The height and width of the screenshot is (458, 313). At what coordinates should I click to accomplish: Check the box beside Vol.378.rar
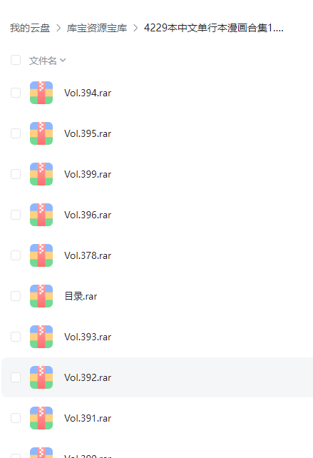(x=16, y=255)
